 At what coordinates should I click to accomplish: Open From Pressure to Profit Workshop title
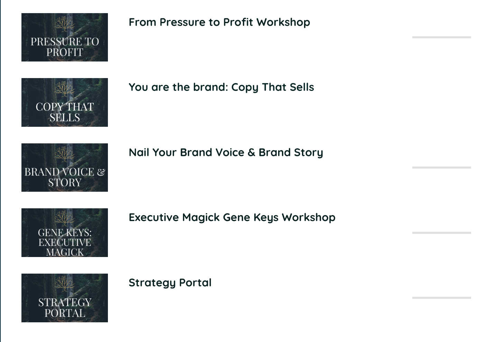(219, 22)
